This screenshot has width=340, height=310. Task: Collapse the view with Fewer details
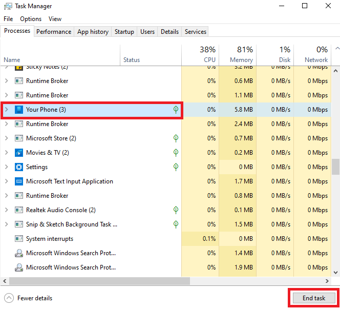click(29, 298)
